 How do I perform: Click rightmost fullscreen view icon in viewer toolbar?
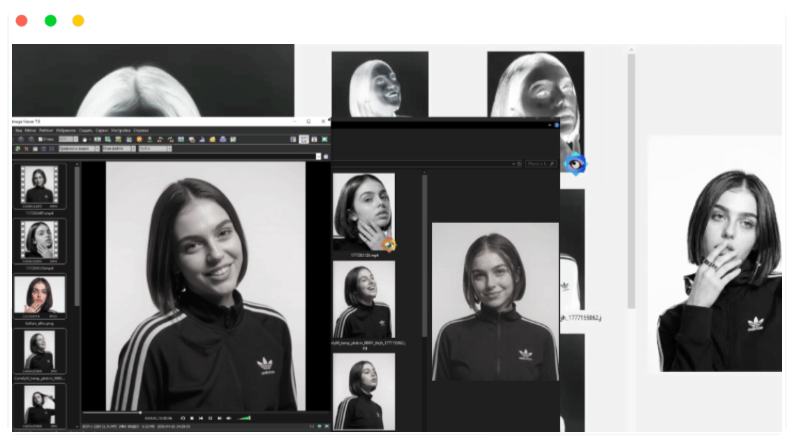click(x=324, y=139)
